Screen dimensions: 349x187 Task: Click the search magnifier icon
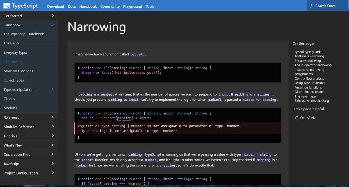[312, 6]
